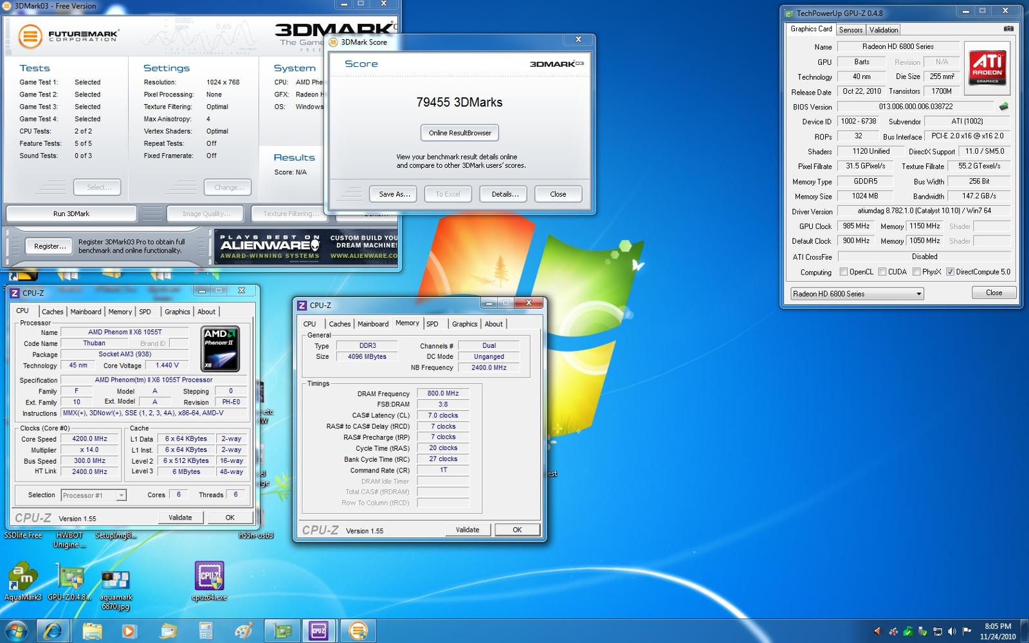Switch to GPU-Z via its taskbar icon

click(x=282, y=631)
